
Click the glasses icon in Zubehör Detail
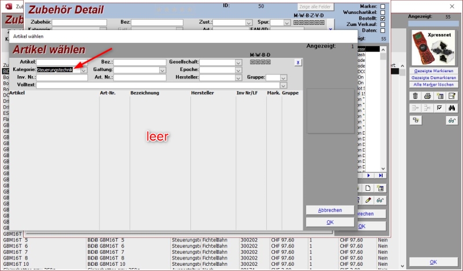[x=380, y=201]
